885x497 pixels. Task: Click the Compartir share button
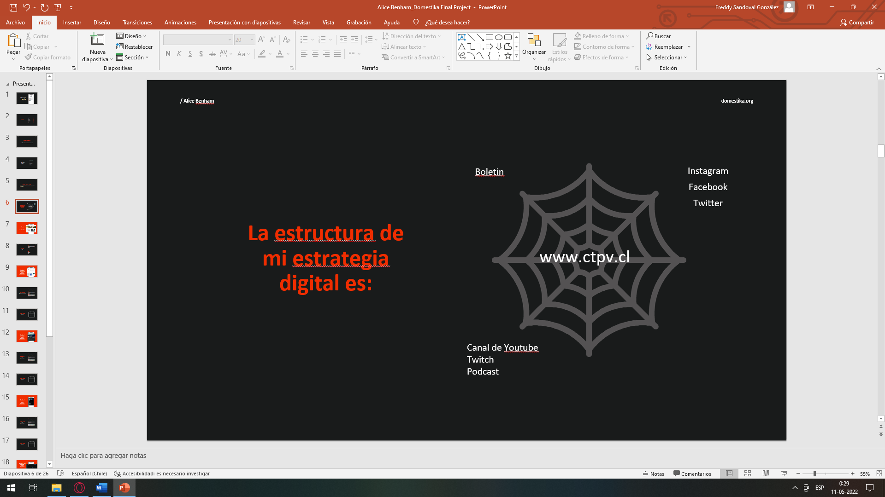857,23
